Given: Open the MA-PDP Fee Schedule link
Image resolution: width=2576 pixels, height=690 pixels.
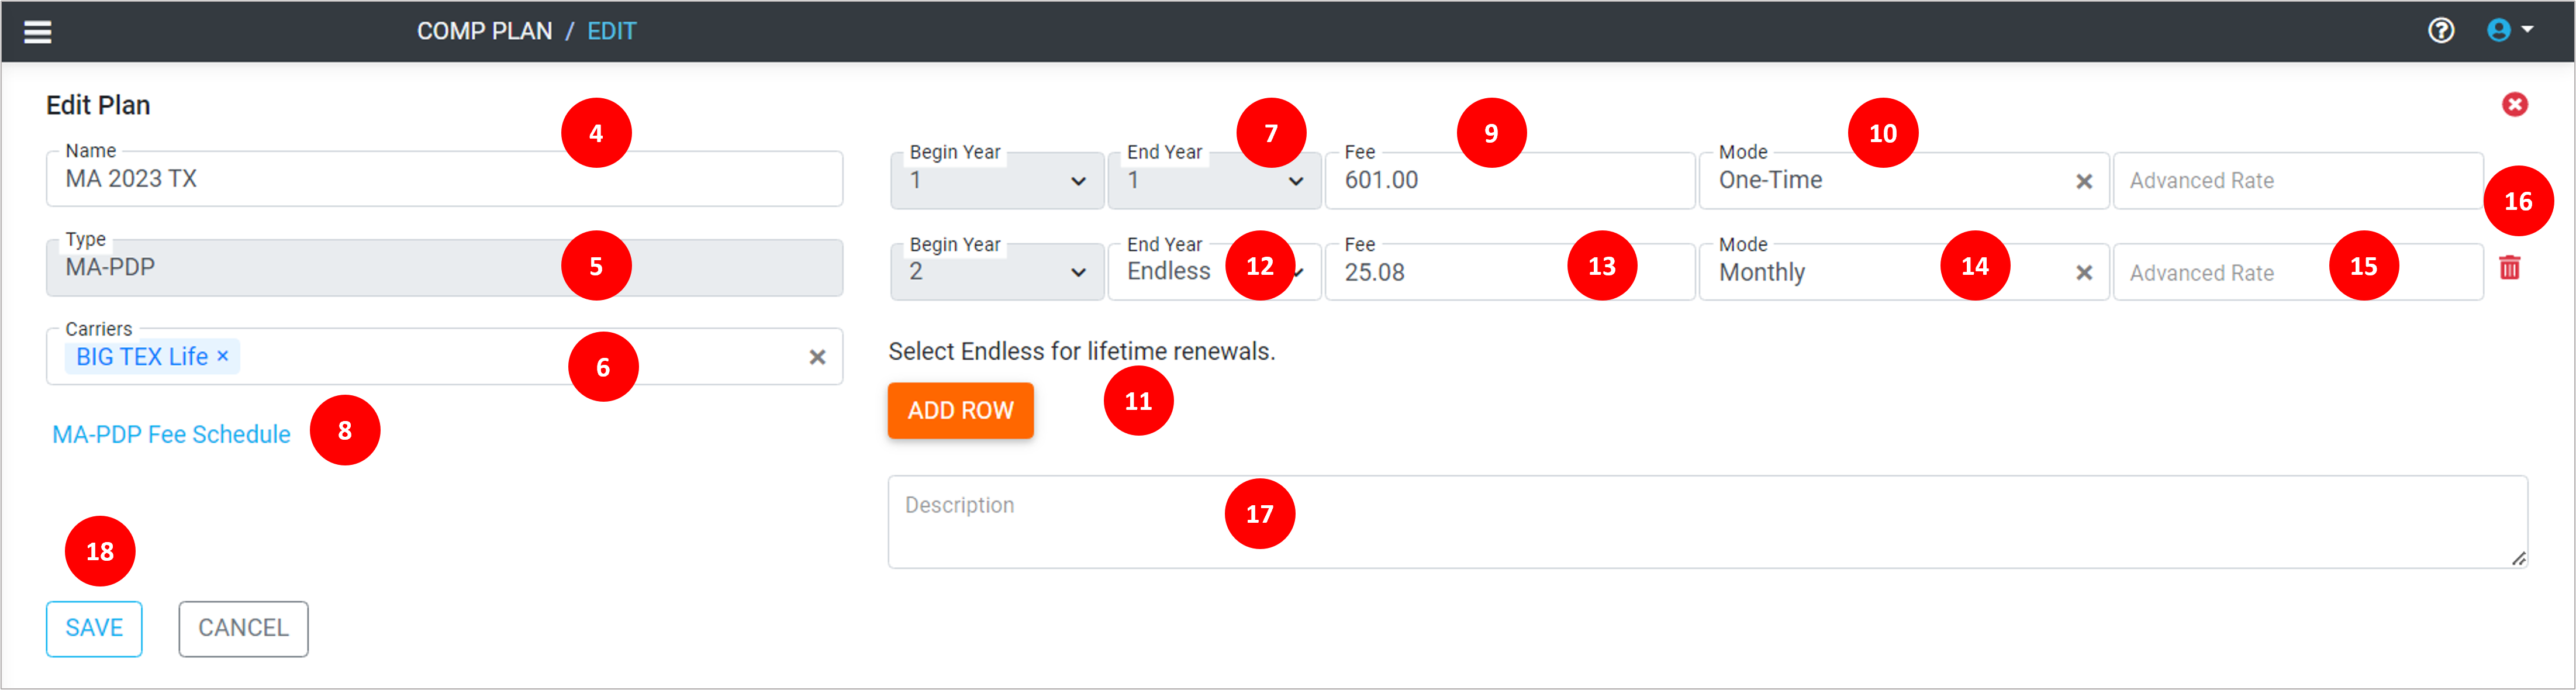Looking at the screenshot, I should (x=171, y=434).
